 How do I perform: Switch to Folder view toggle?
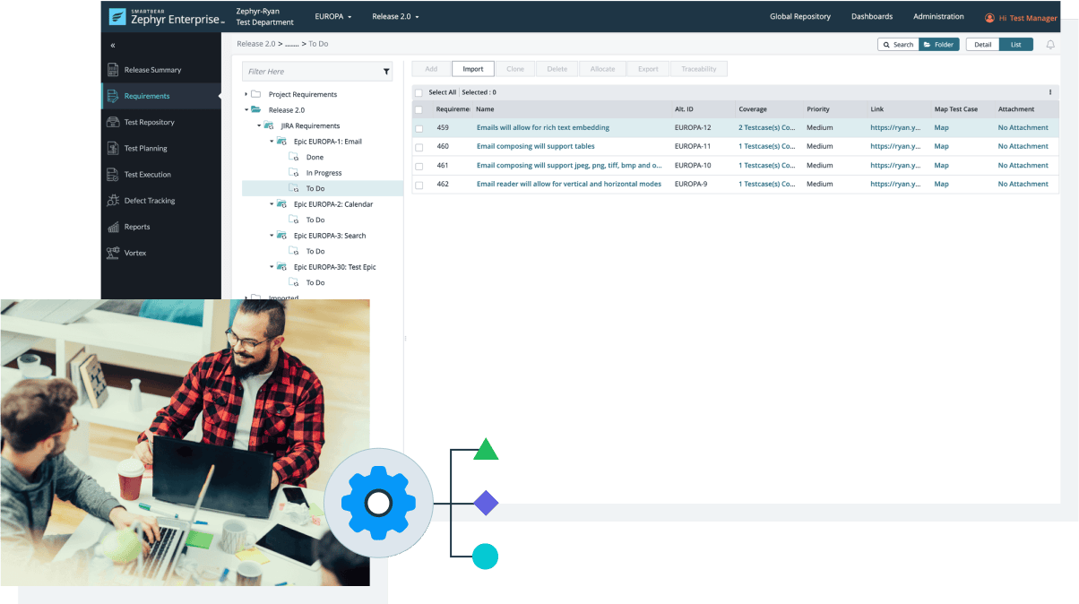[x=939, y=44]
